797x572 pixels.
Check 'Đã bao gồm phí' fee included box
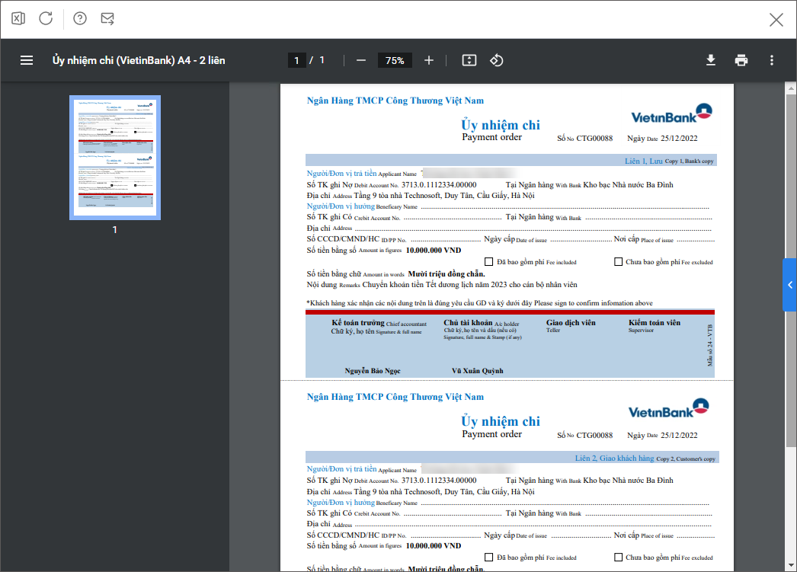pyautogui.click(x=489, y=262)
